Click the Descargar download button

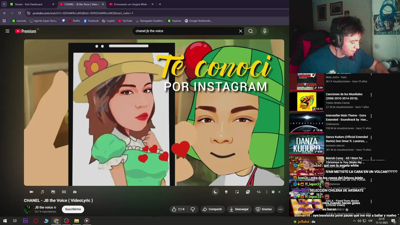click(x=239, y=209)
